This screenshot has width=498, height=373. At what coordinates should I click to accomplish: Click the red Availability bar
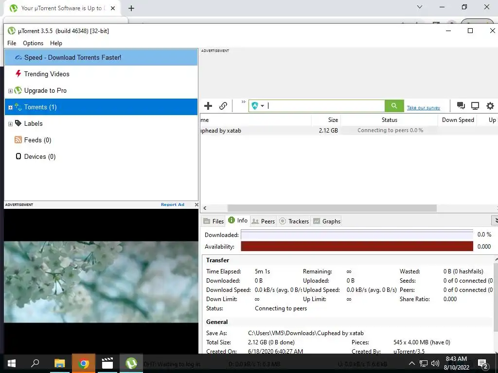(356, 246)
